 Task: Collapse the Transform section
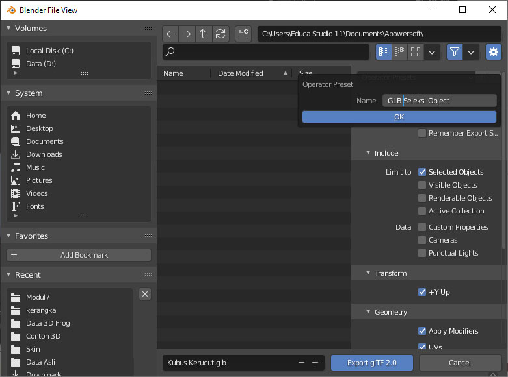click(x=368, y=273)
